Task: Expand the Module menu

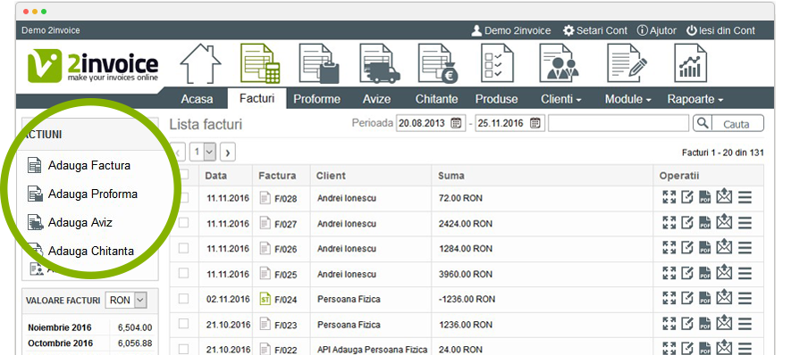Action: click(x=627, y=99)
